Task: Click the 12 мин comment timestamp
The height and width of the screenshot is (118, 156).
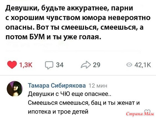Action: click(x=98, y=86)
